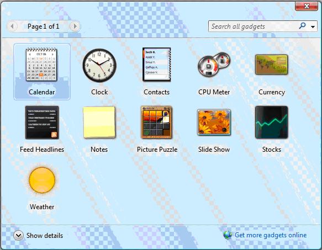Select the Weather sun gadget icon
322x250 pixels.
click(42, 180)
